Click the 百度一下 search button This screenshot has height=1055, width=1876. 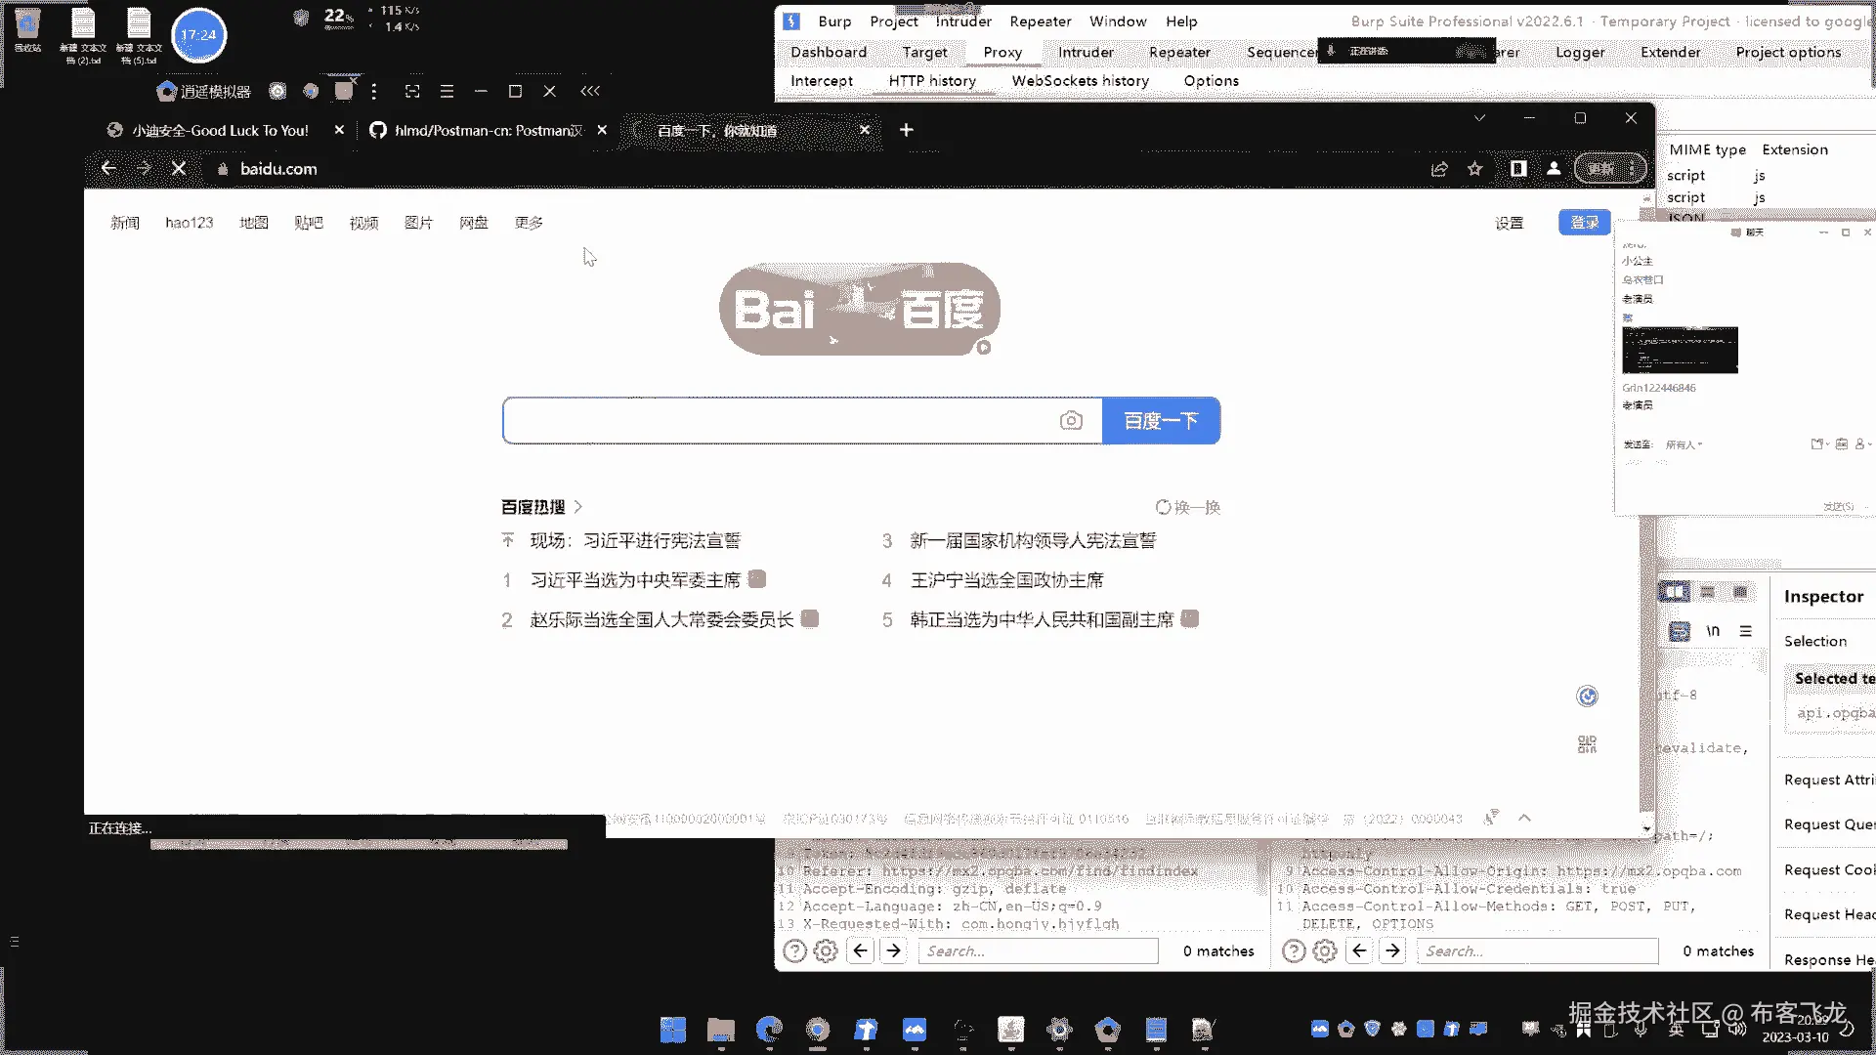(x=1161, y=421)
